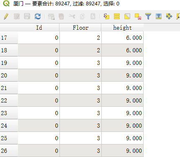This screenshot has width=180, height=157.
Task: Open the filter/select features using form funnel
Action: point(148,16)
